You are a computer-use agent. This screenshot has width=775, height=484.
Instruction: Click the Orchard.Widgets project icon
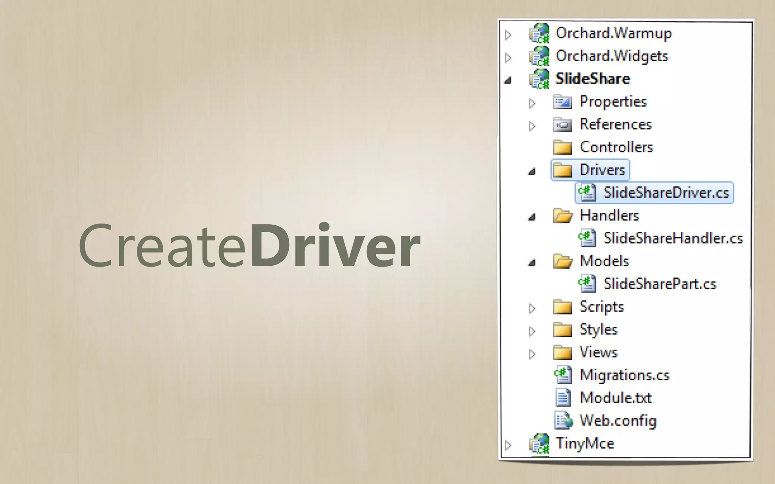click(539, 56)
